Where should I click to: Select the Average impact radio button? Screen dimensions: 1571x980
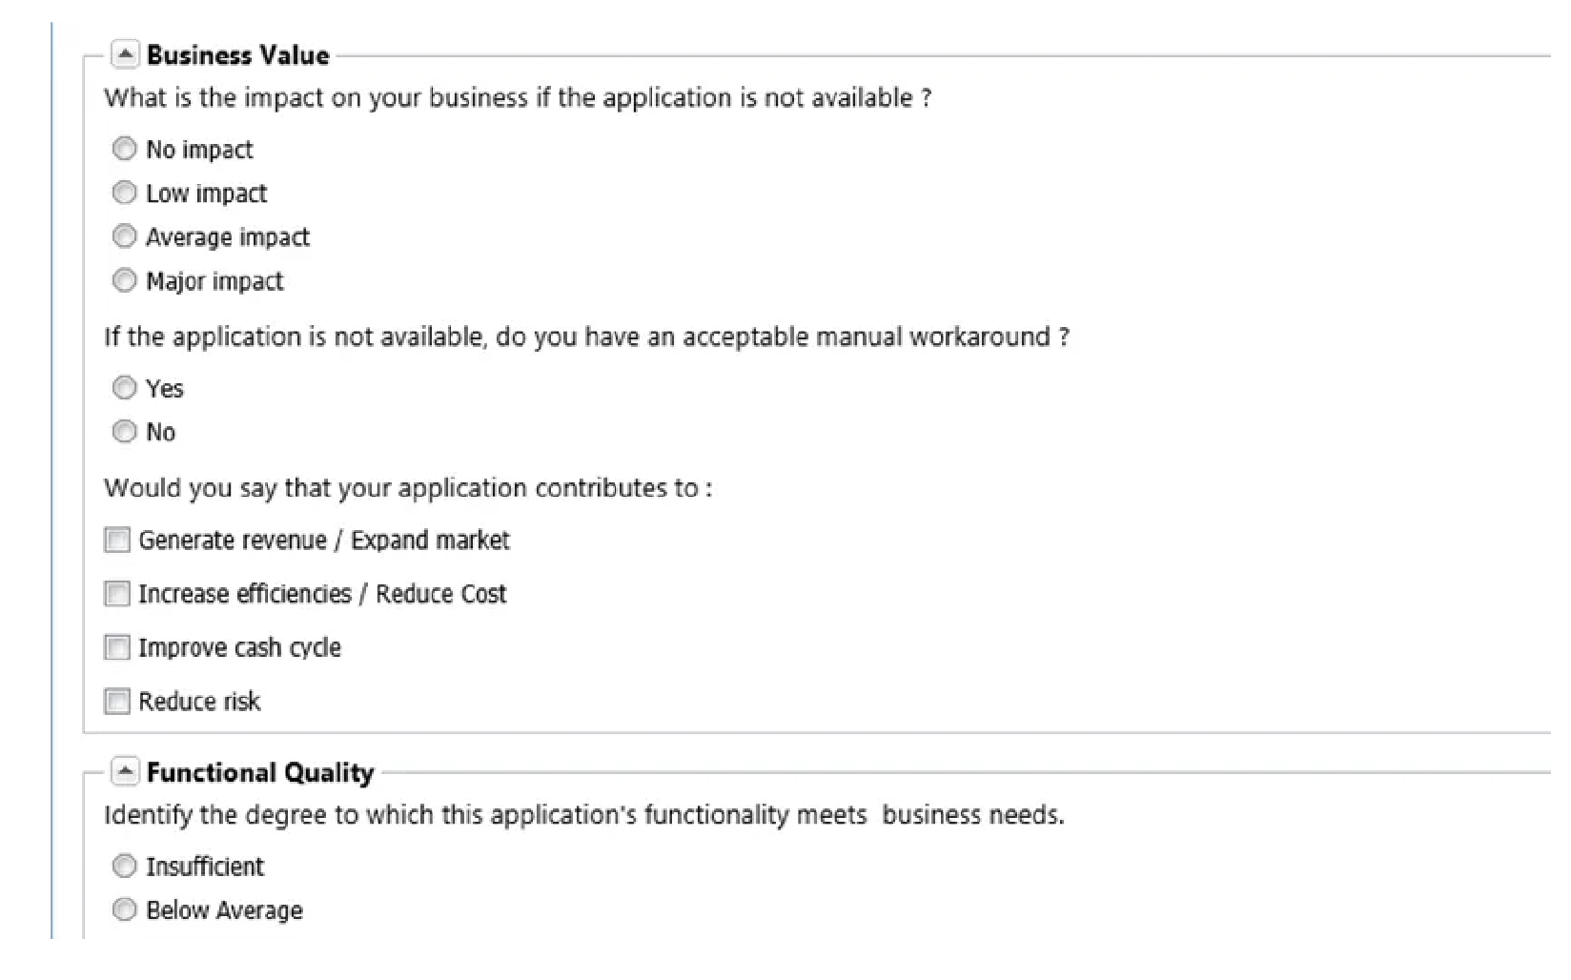pos(124,236)
